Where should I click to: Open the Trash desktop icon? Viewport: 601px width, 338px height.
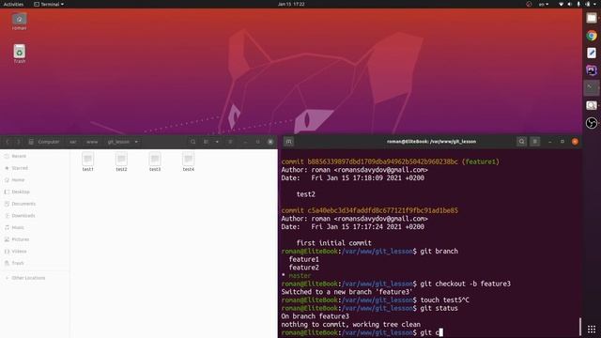click(x=19, y=54)
